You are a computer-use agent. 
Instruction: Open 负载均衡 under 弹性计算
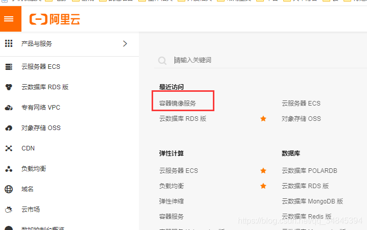(x=172, y=186)
